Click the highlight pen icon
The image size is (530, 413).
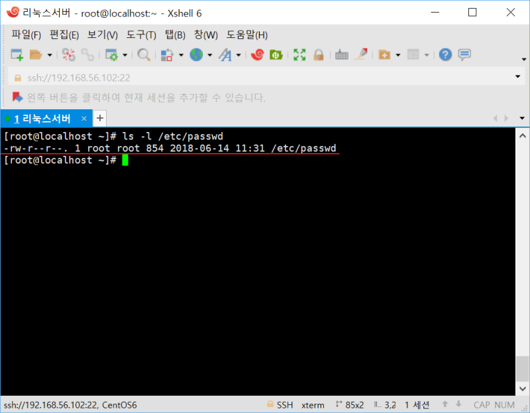[x=361, y=54]
